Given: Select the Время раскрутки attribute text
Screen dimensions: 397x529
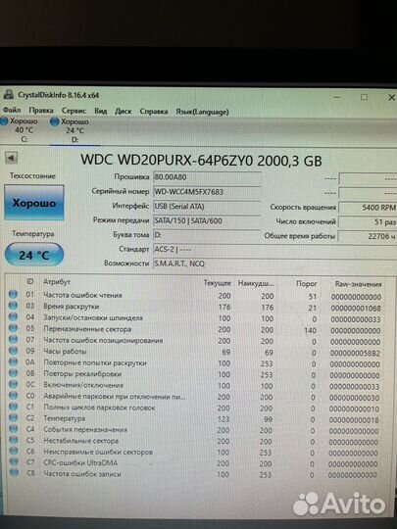Looking at the screenshot, I should coord(72,307).
